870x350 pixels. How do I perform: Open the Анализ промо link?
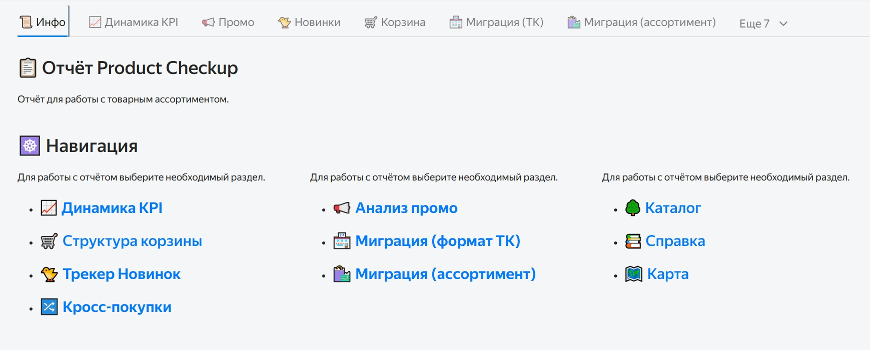point(406,208)
